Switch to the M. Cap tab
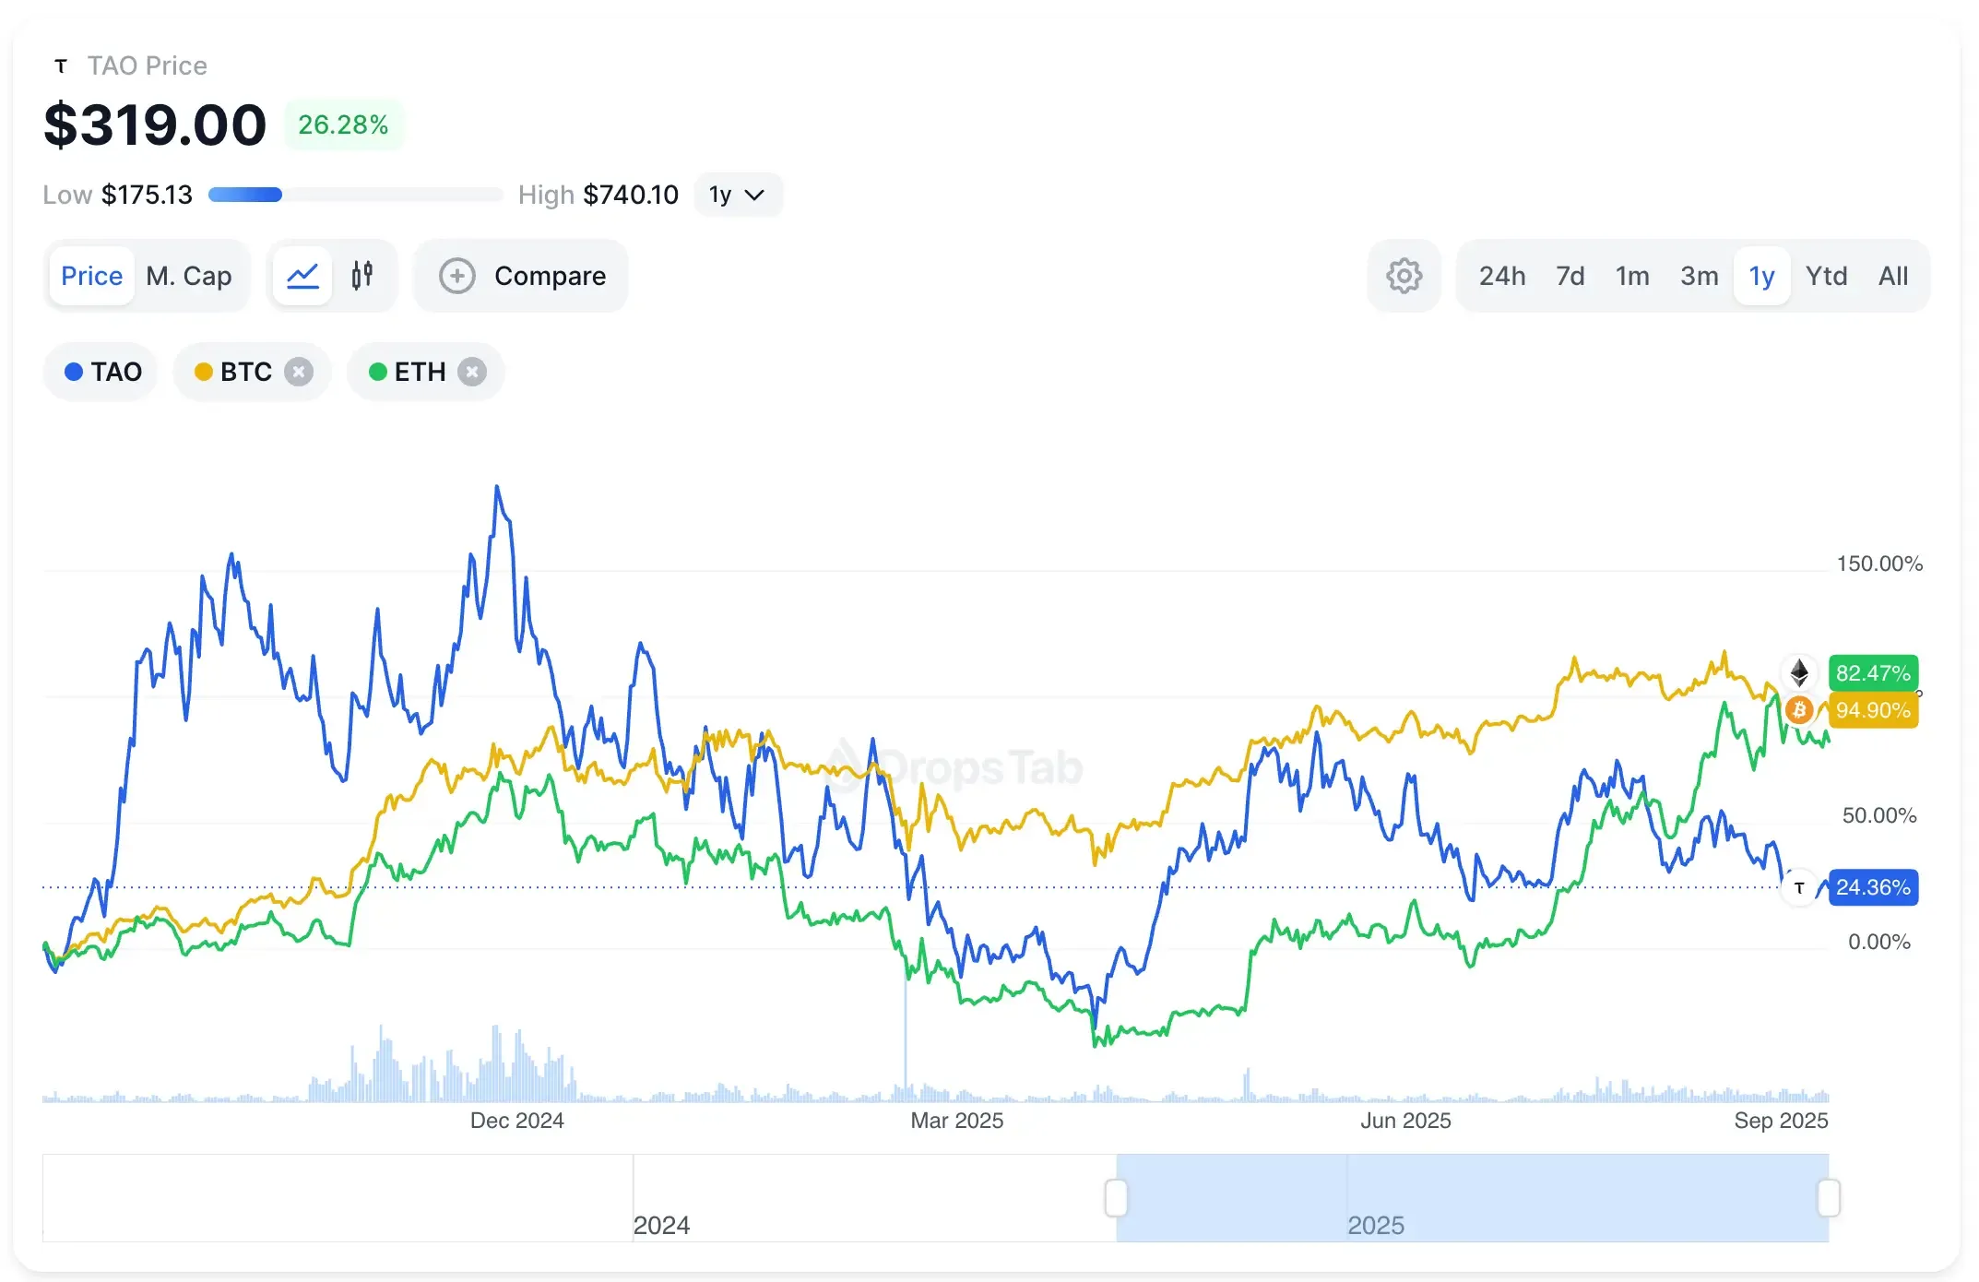Screen dimensions: 1979x1282 click(188, 275)
